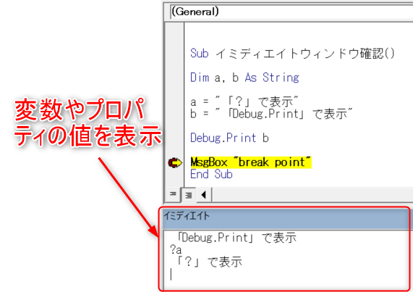This screenshot has height=292, width=413.
Task: Click the red annotation text 変数やプロパティの値を表示
Action: click(x=88, y=122)
